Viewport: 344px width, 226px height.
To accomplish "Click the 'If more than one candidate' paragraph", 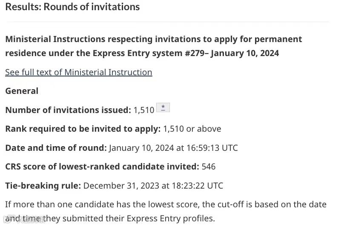I will tap(166, 205).
